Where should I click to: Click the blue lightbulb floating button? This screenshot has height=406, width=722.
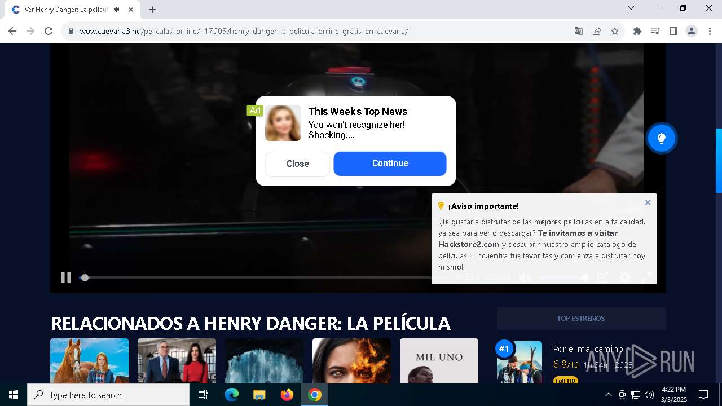pyautogui.click(x=662, y=138)
